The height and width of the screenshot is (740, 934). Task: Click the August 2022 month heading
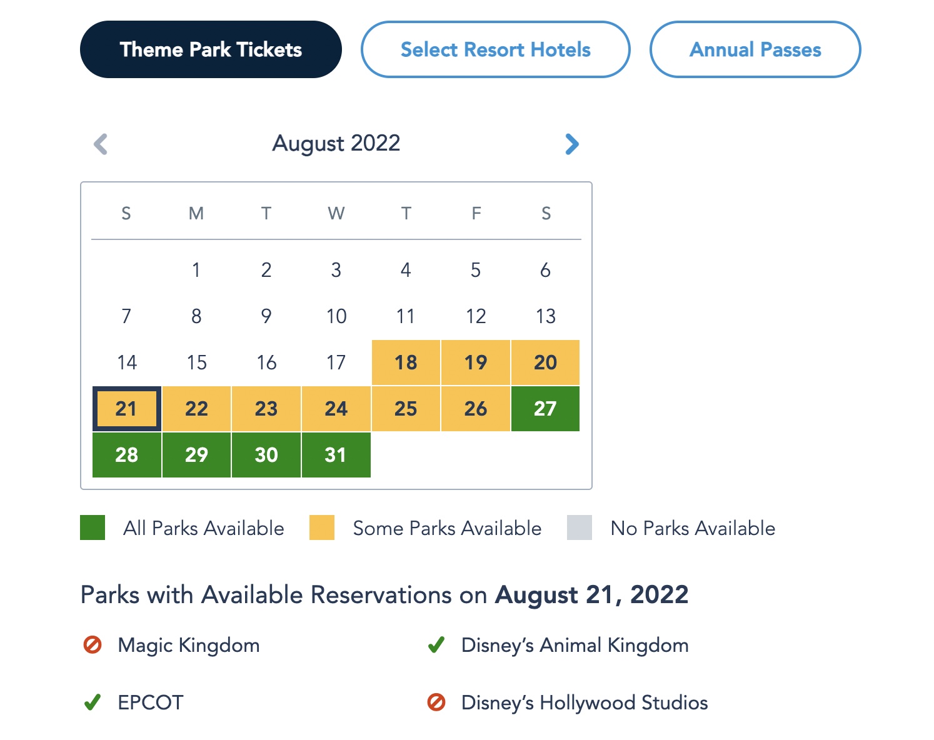(336, 143)
